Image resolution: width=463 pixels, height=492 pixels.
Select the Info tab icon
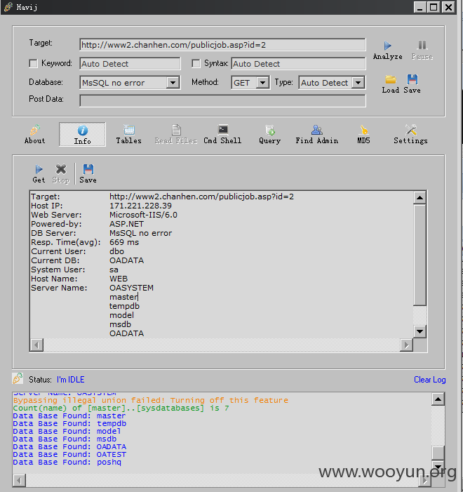point(83,131)
